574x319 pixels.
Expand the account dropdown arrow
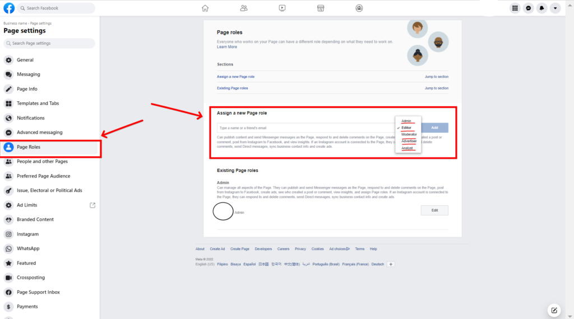[x=556, y=8]
